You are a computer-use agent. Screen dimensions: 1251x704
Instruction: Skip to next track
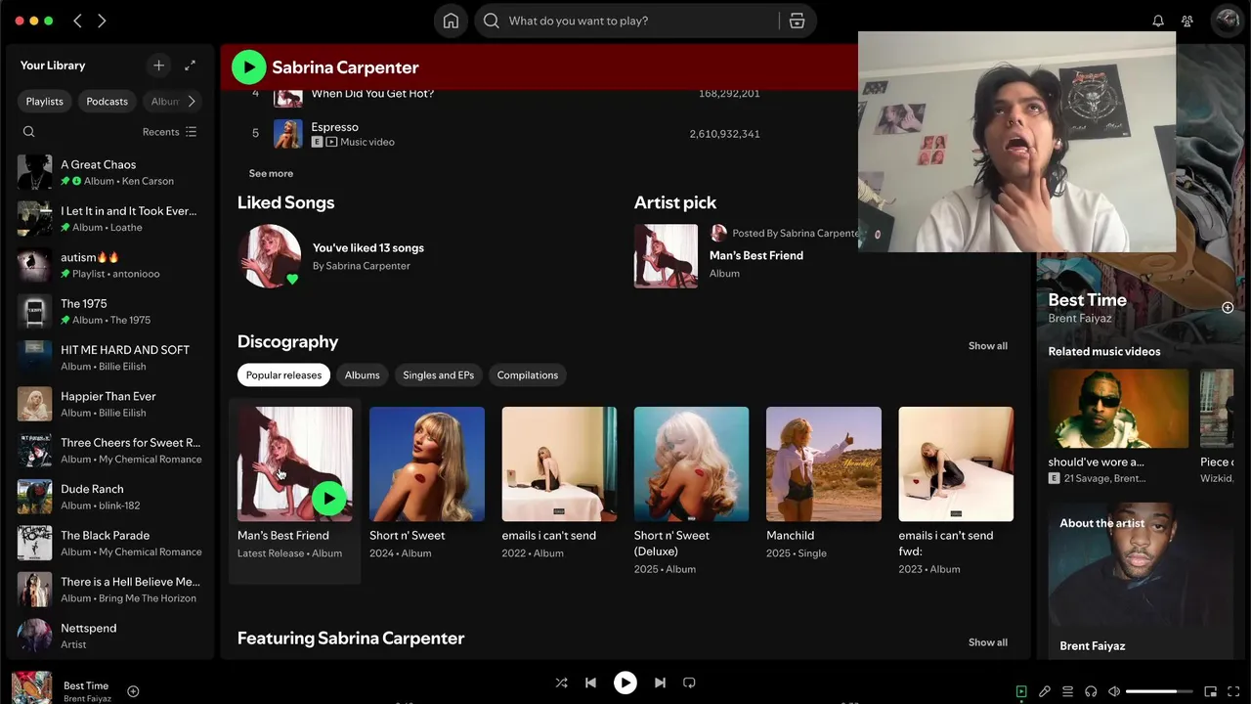[660, 682]
